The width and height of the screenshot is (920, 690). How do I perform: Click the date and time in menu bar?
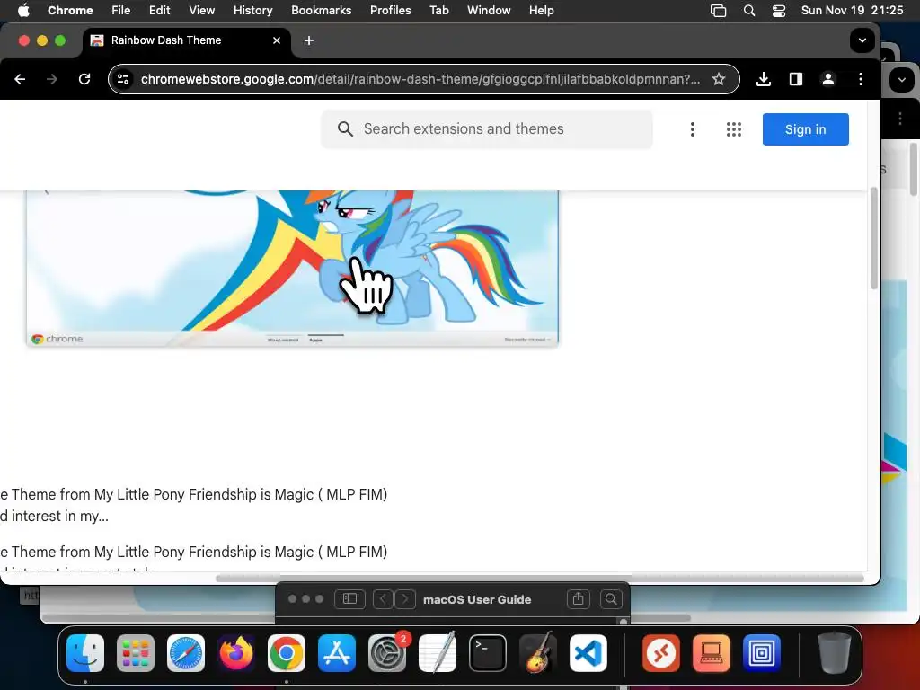pyautogui.click(x=852, y=10)
